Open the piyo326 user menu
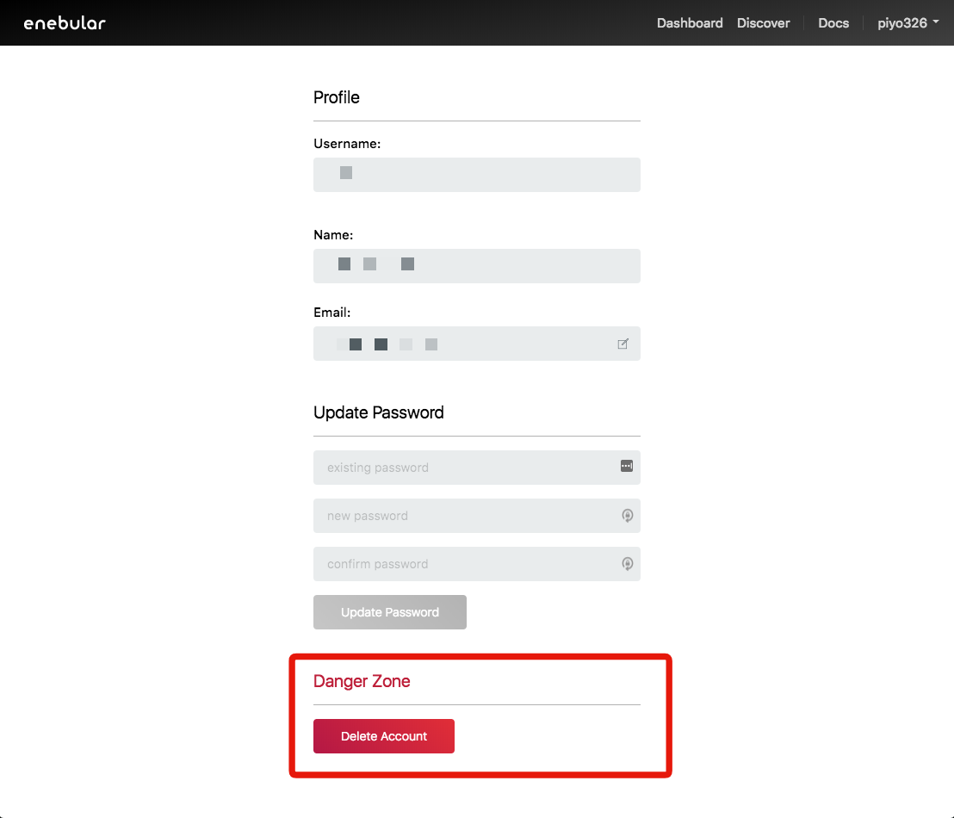The image size is (954, 818). pos(908,23)
